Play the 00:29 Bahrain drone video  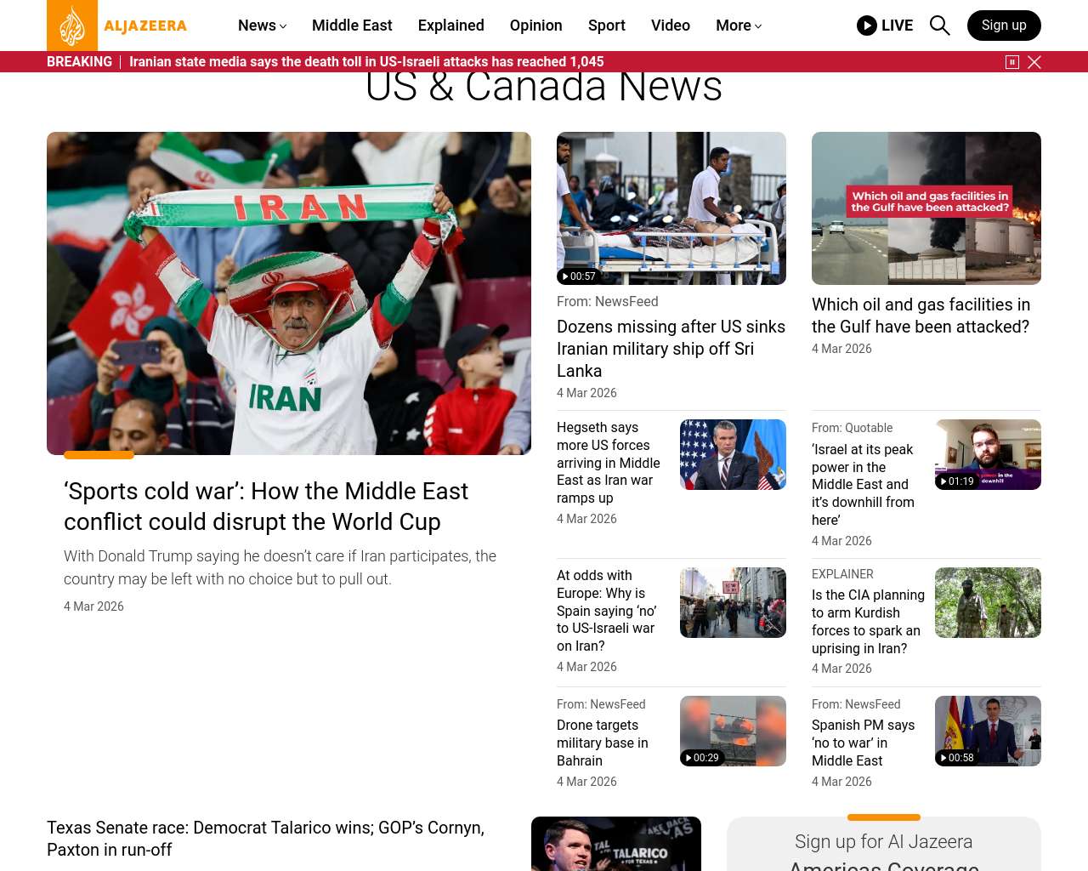click(733, 731)
